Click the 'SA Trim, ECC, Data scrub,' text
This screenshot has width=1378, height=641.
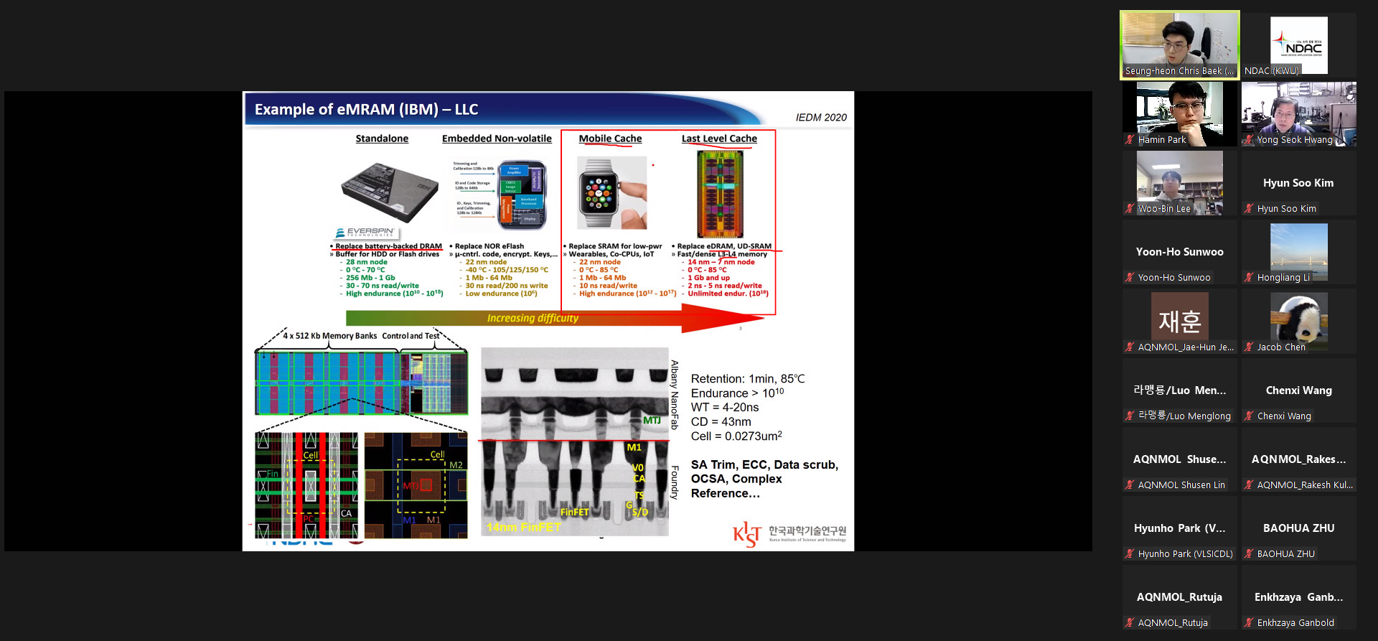764,465
